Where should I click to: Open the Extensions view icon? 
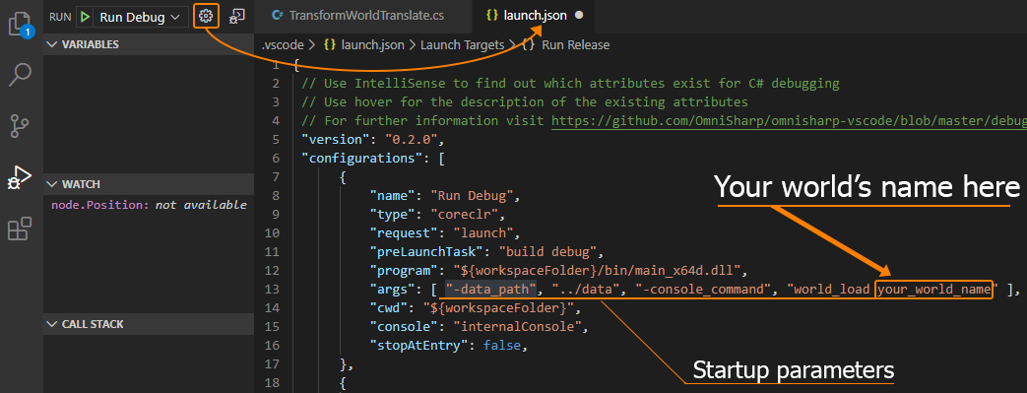20,229
